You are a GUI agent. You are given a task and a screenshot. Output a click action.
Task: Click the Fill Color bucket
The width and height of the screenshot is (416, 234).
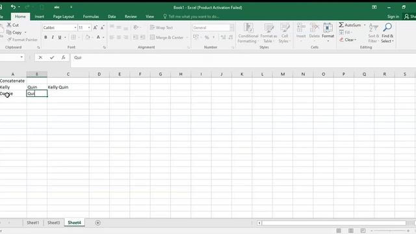pos(88,38)
